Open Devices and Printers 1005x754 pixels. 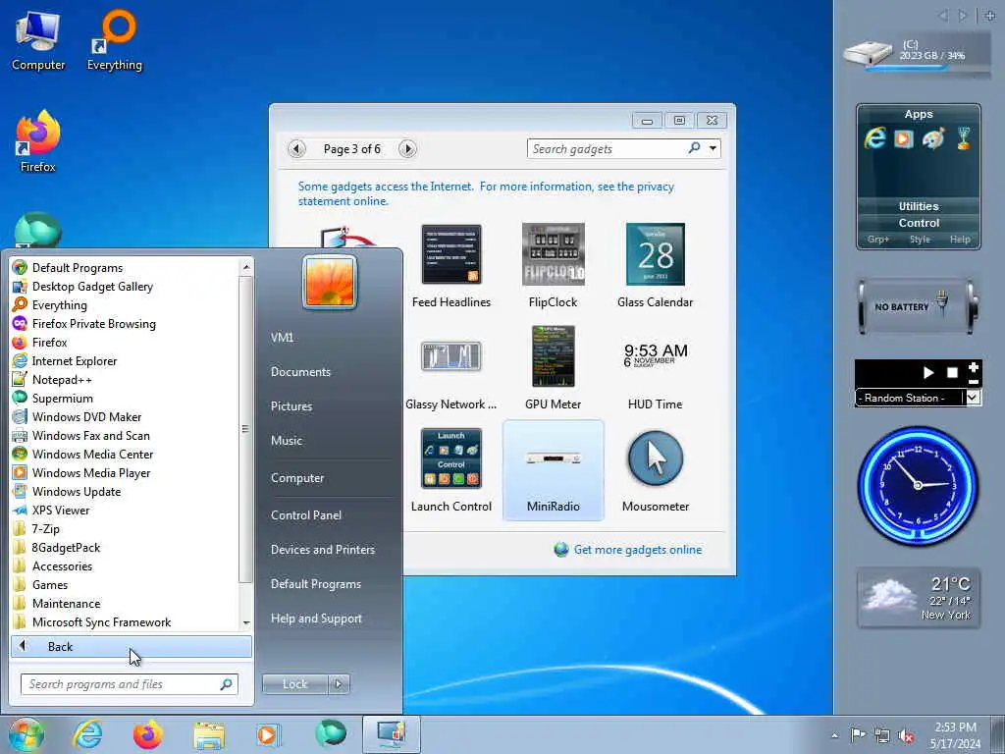coord(322,550)
